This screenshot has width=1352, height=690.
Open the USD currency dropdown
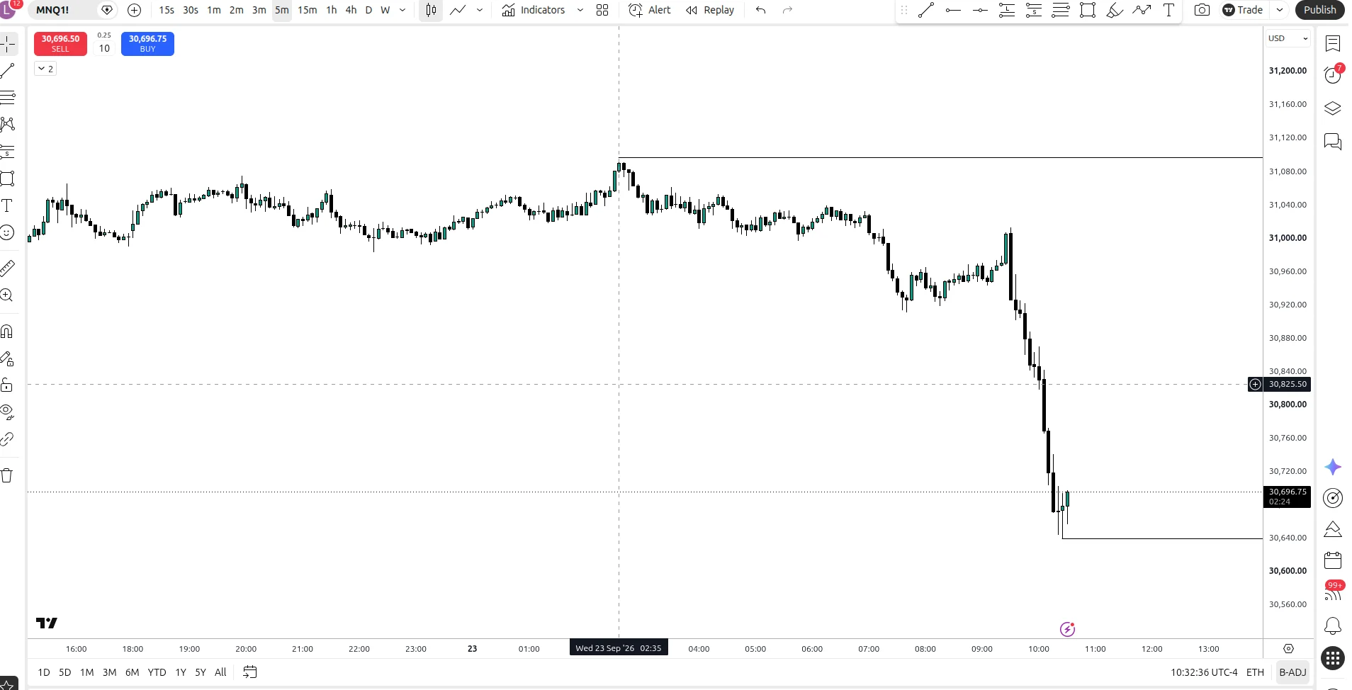point(1288,38)
